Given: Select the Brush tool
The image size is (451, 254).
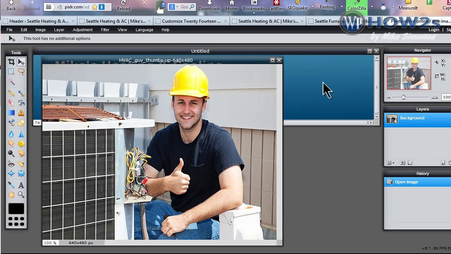Looking at the screenshot, I should (21, 93).
